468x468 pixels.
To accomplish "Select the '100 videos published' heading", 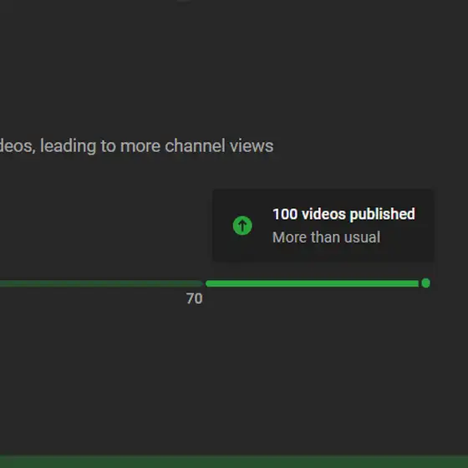I will tap(343, 214).
